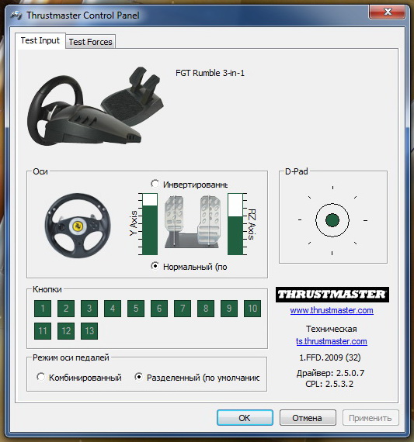The image size is (414, 442).
Task: Click button indicator 8
Action: click(x=206, y=309)
